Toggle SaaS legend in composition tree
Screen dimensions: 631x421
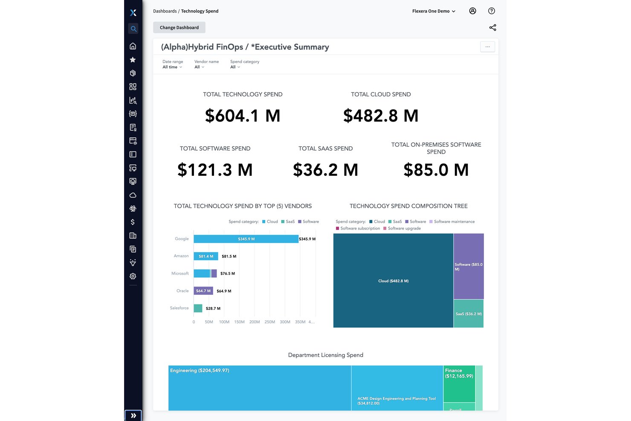point(395,222)
